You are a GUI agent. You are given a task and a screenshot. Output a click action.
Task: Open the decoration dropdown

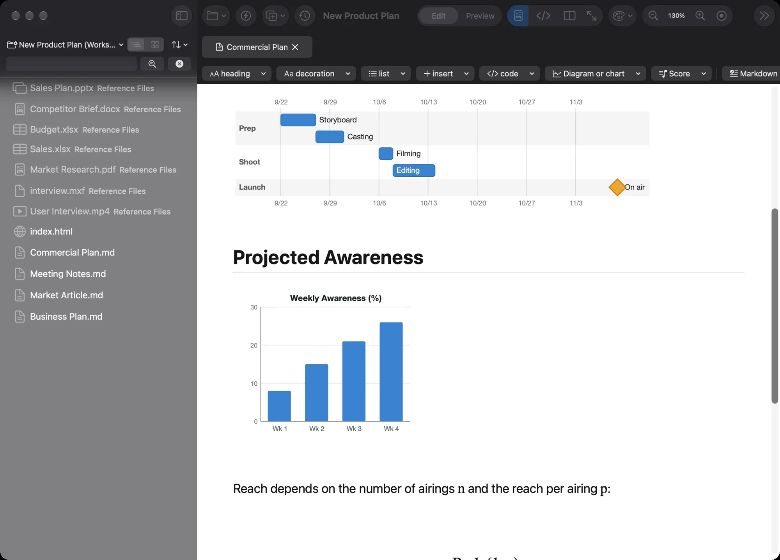(316, 73)
